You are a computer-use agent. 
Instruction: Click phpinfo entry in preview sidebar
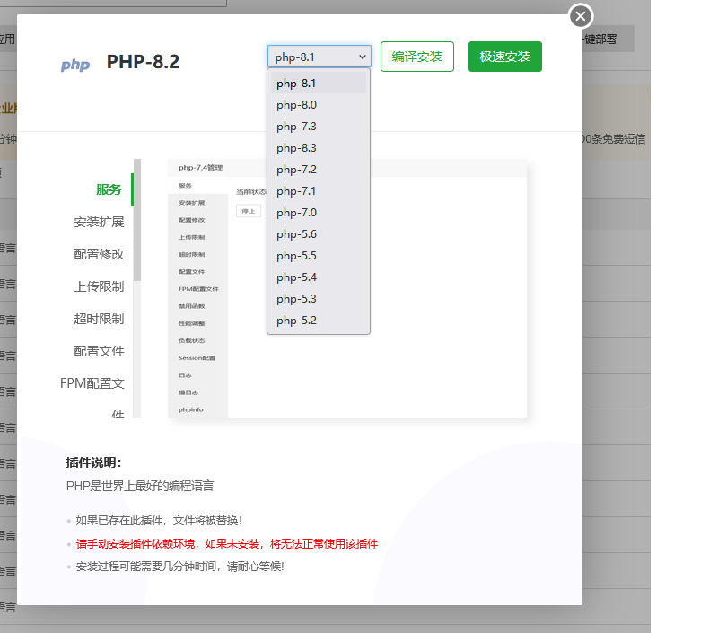click(191, 409)
